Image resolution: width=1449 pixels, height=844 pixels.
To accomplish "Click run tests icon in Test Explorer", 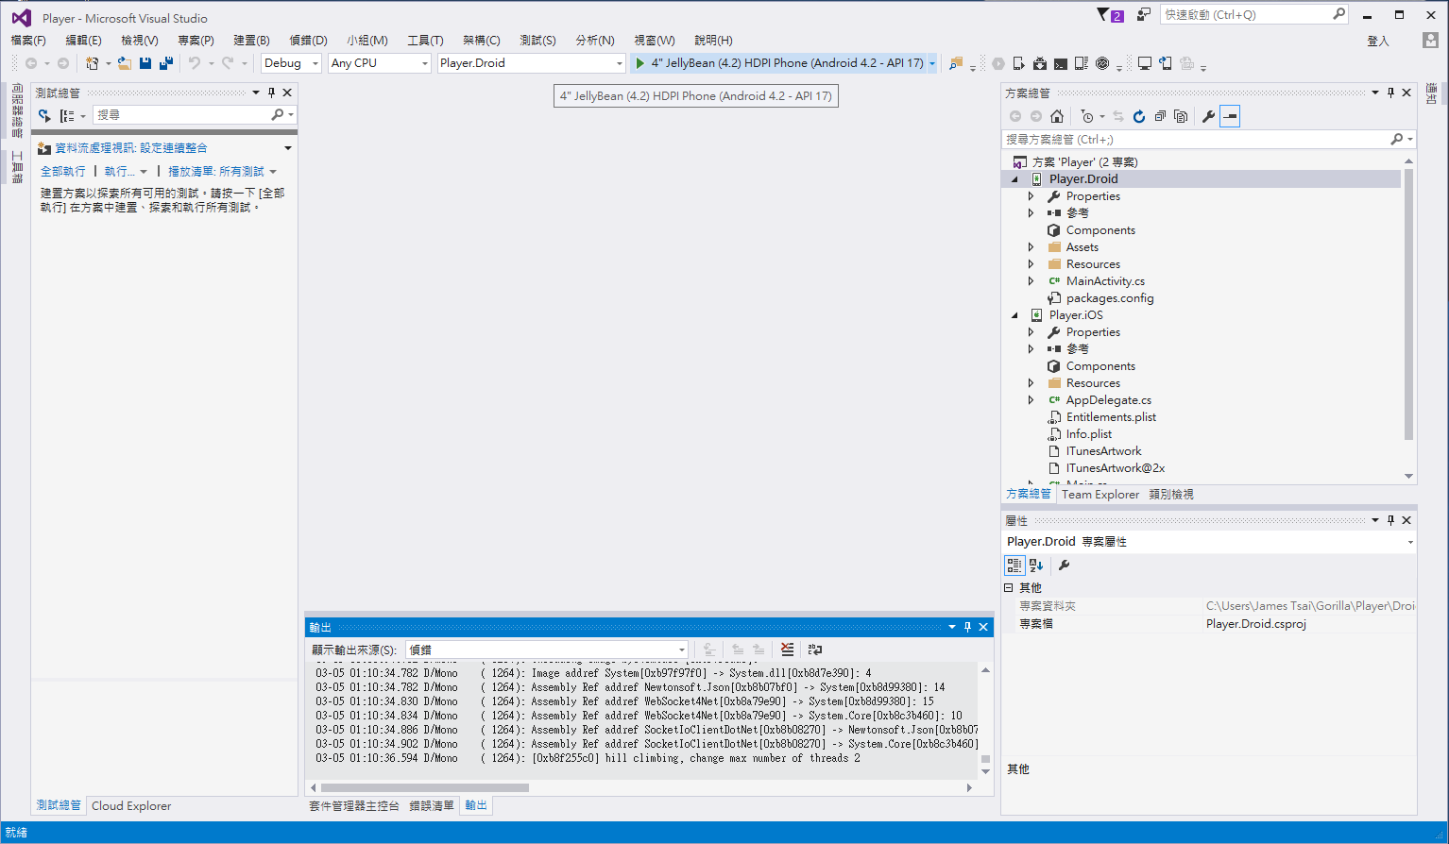I will 44,115.
